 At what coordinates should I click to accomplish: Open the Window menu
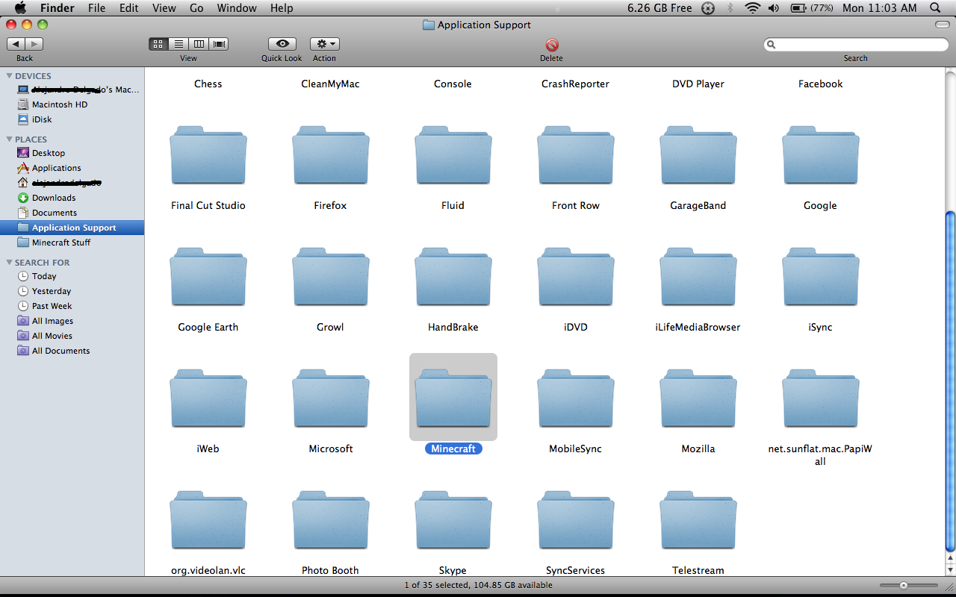[236, 8]
